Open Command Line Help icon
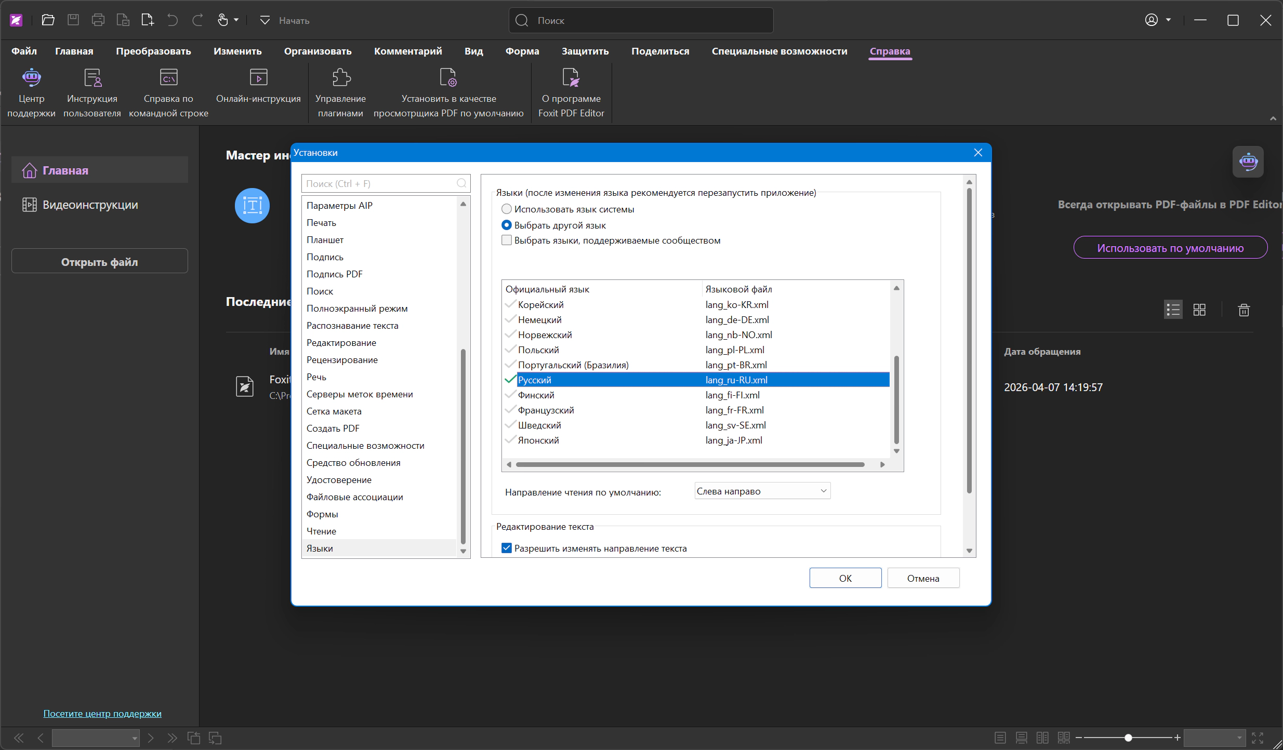The width and height of the screenshot is (1283, 750). click(168, 78)
